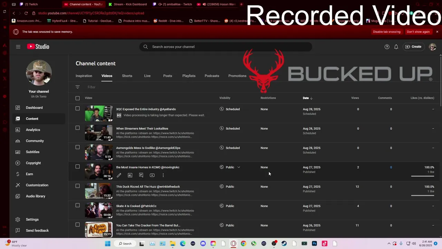Viewport: 442px width, 249px height.
Task: Open the YouTube Studio hamburger menu
Action: click(18, 47)
